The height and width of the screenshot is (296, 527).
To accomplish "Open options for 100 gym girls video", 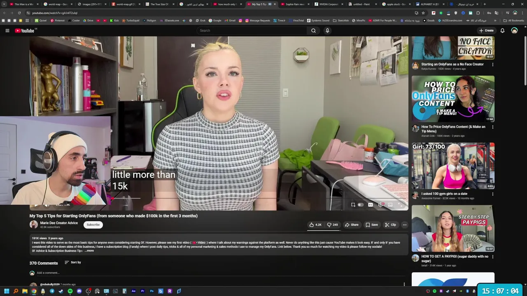I will (492, 194).
